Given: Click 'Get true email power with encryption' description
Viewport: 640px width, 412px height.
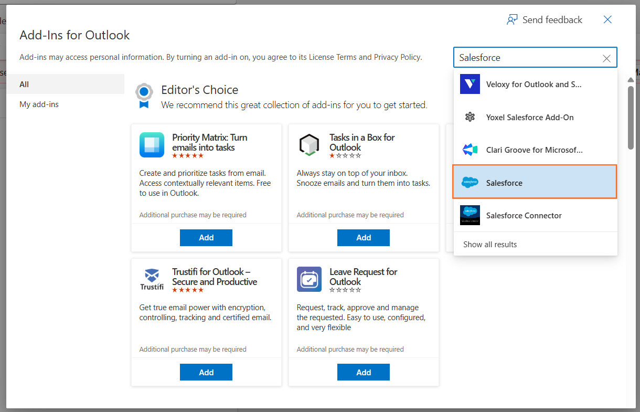Looking at the screenshot, I should coord(206,313).
